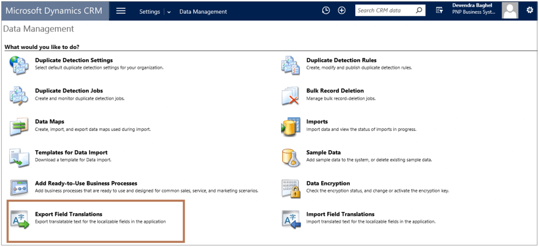
Task: Open Data Maps link
Action: 49,122
